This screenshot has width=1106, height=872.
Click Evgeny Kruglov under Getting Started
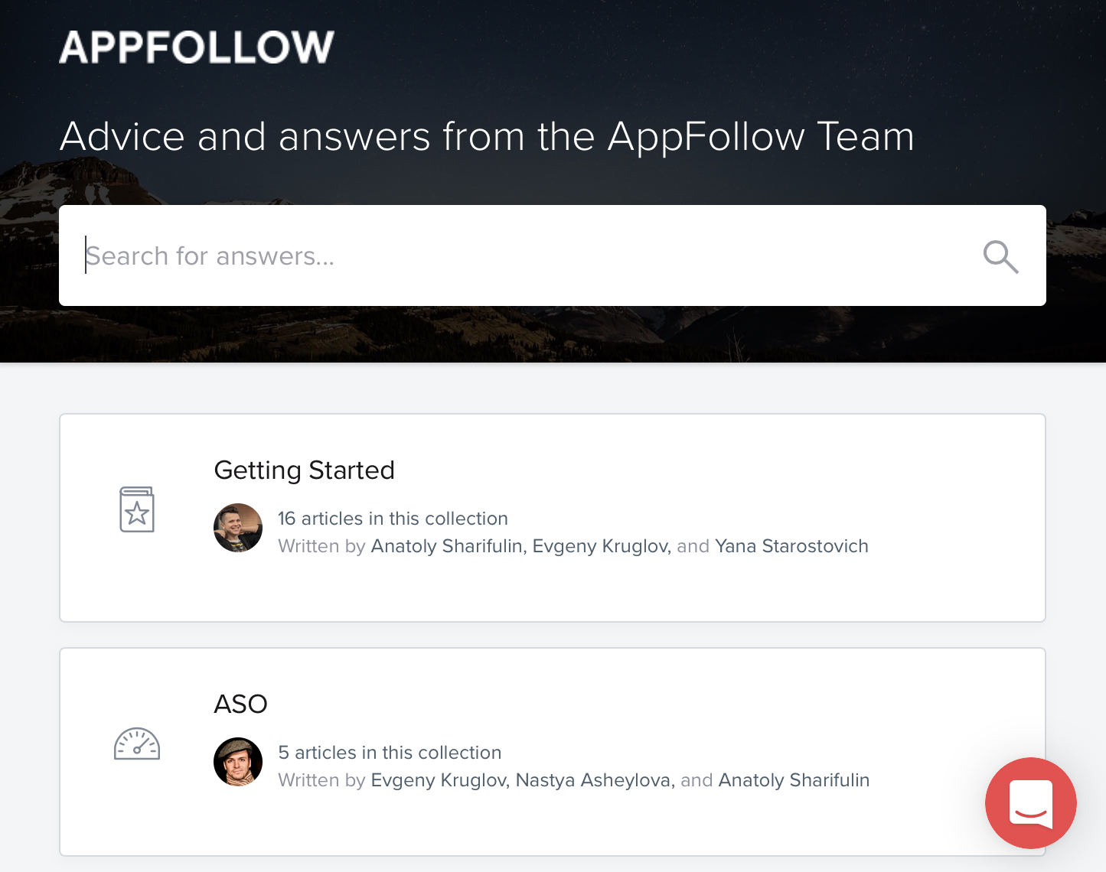coord(602,546)
